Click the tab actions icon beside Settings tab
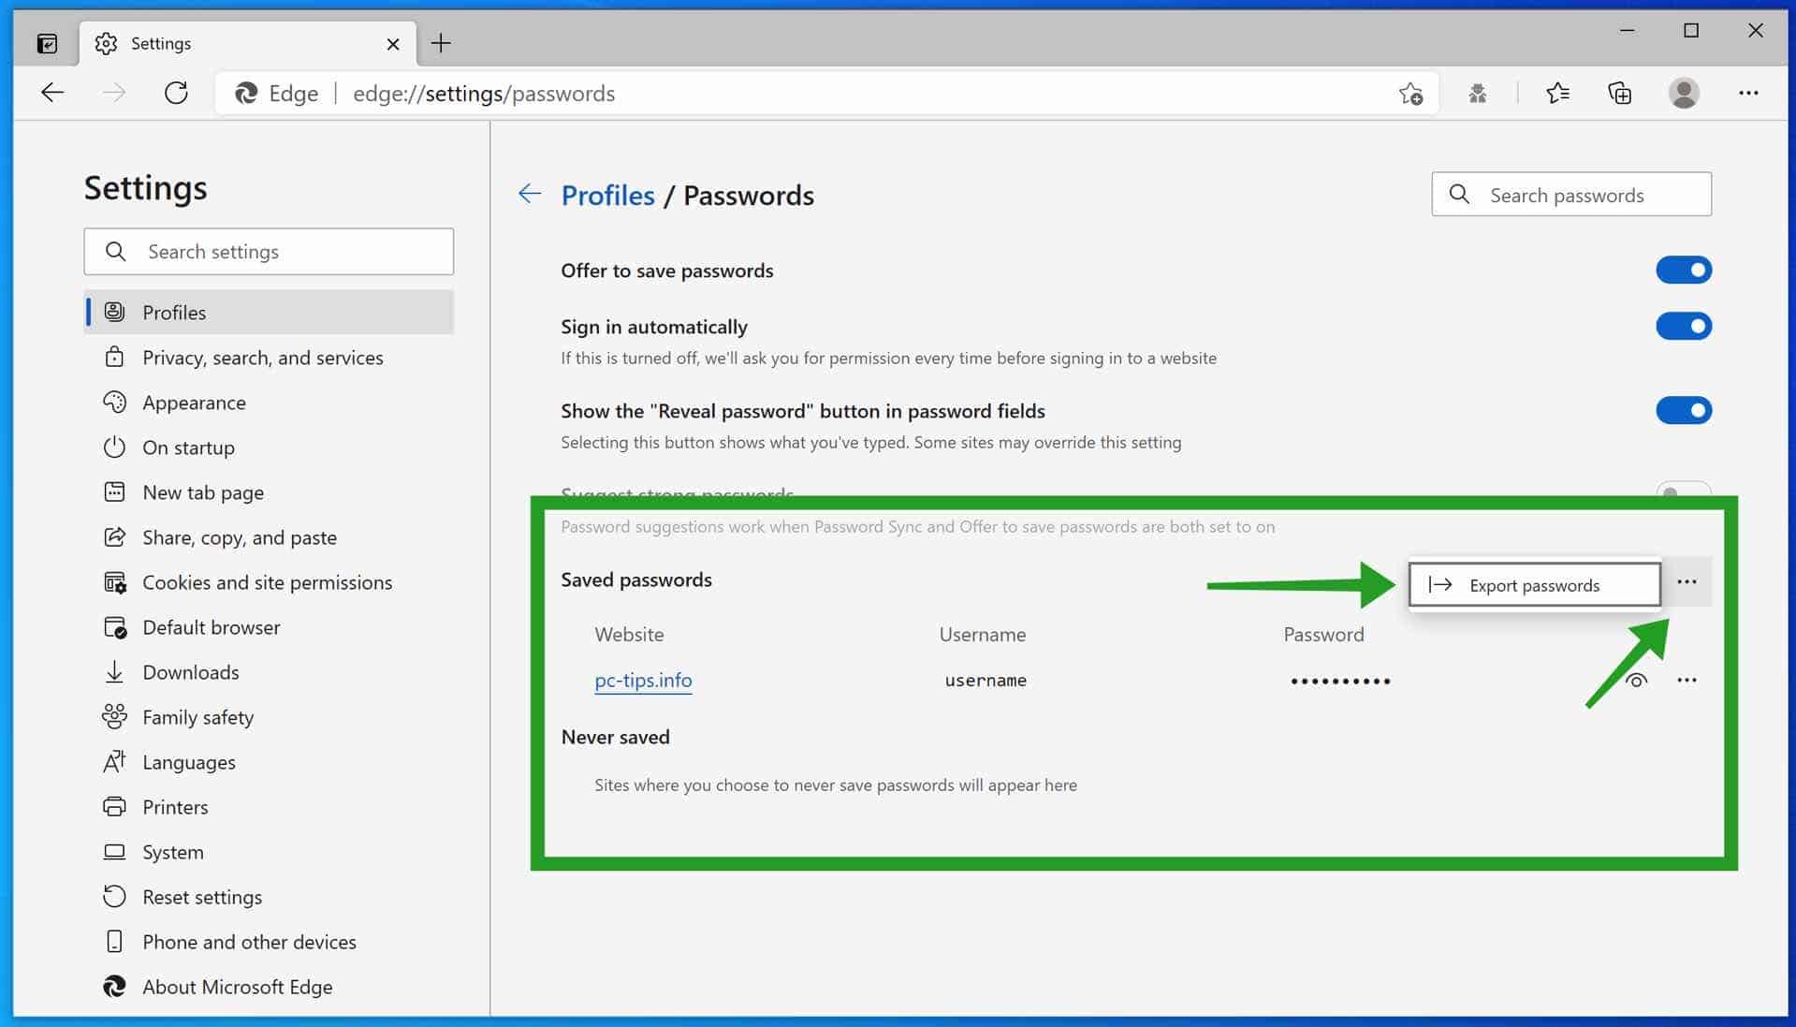The image size is (1796, 1027). [x=47, y=43]
